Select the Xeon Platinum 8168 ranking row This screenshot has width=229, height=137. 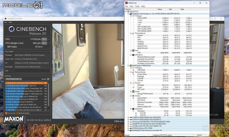pyautogui.click(x=26, y=91)
